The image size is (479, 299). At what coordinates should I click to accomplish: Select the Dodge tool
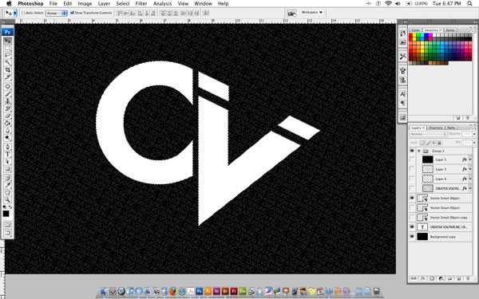click(8, 138)
